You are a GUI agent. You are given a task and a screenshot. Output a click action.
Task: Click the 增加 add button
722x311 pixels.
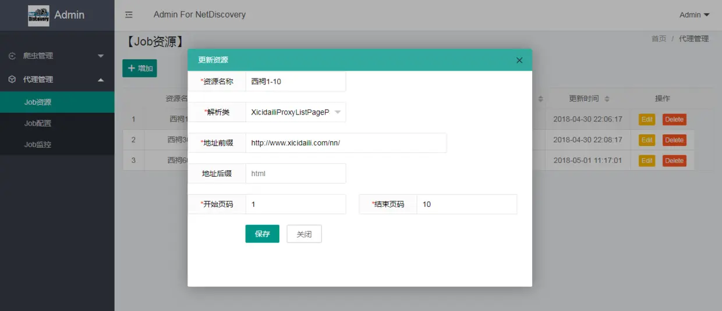pyautogui.click(x=140, y=68)
